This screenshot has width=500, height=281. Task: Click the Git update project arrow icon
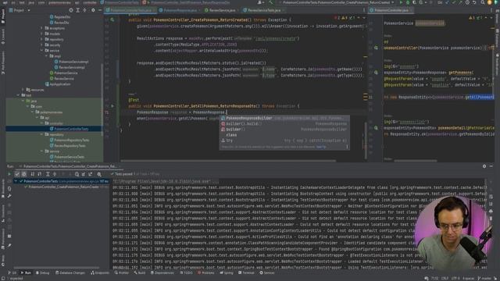[x=448, y=2]
